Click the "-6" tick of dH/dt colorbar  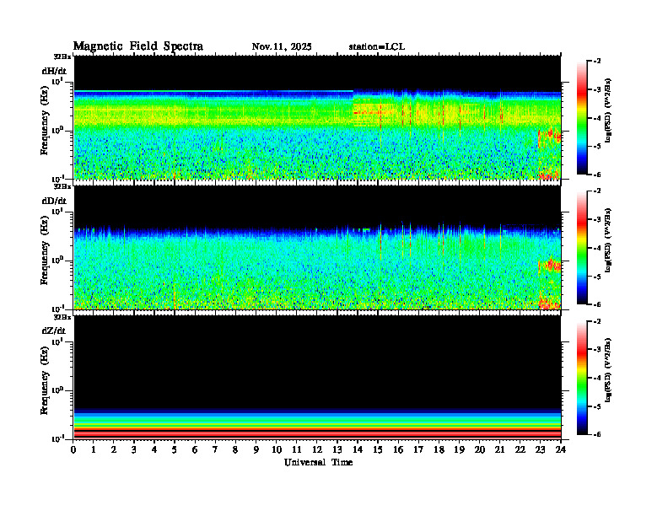(597, 175)
